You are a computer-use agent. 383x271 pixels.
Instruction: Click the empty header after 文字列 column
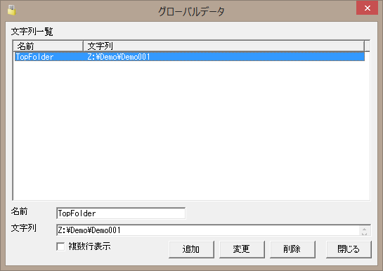[367, 46]
